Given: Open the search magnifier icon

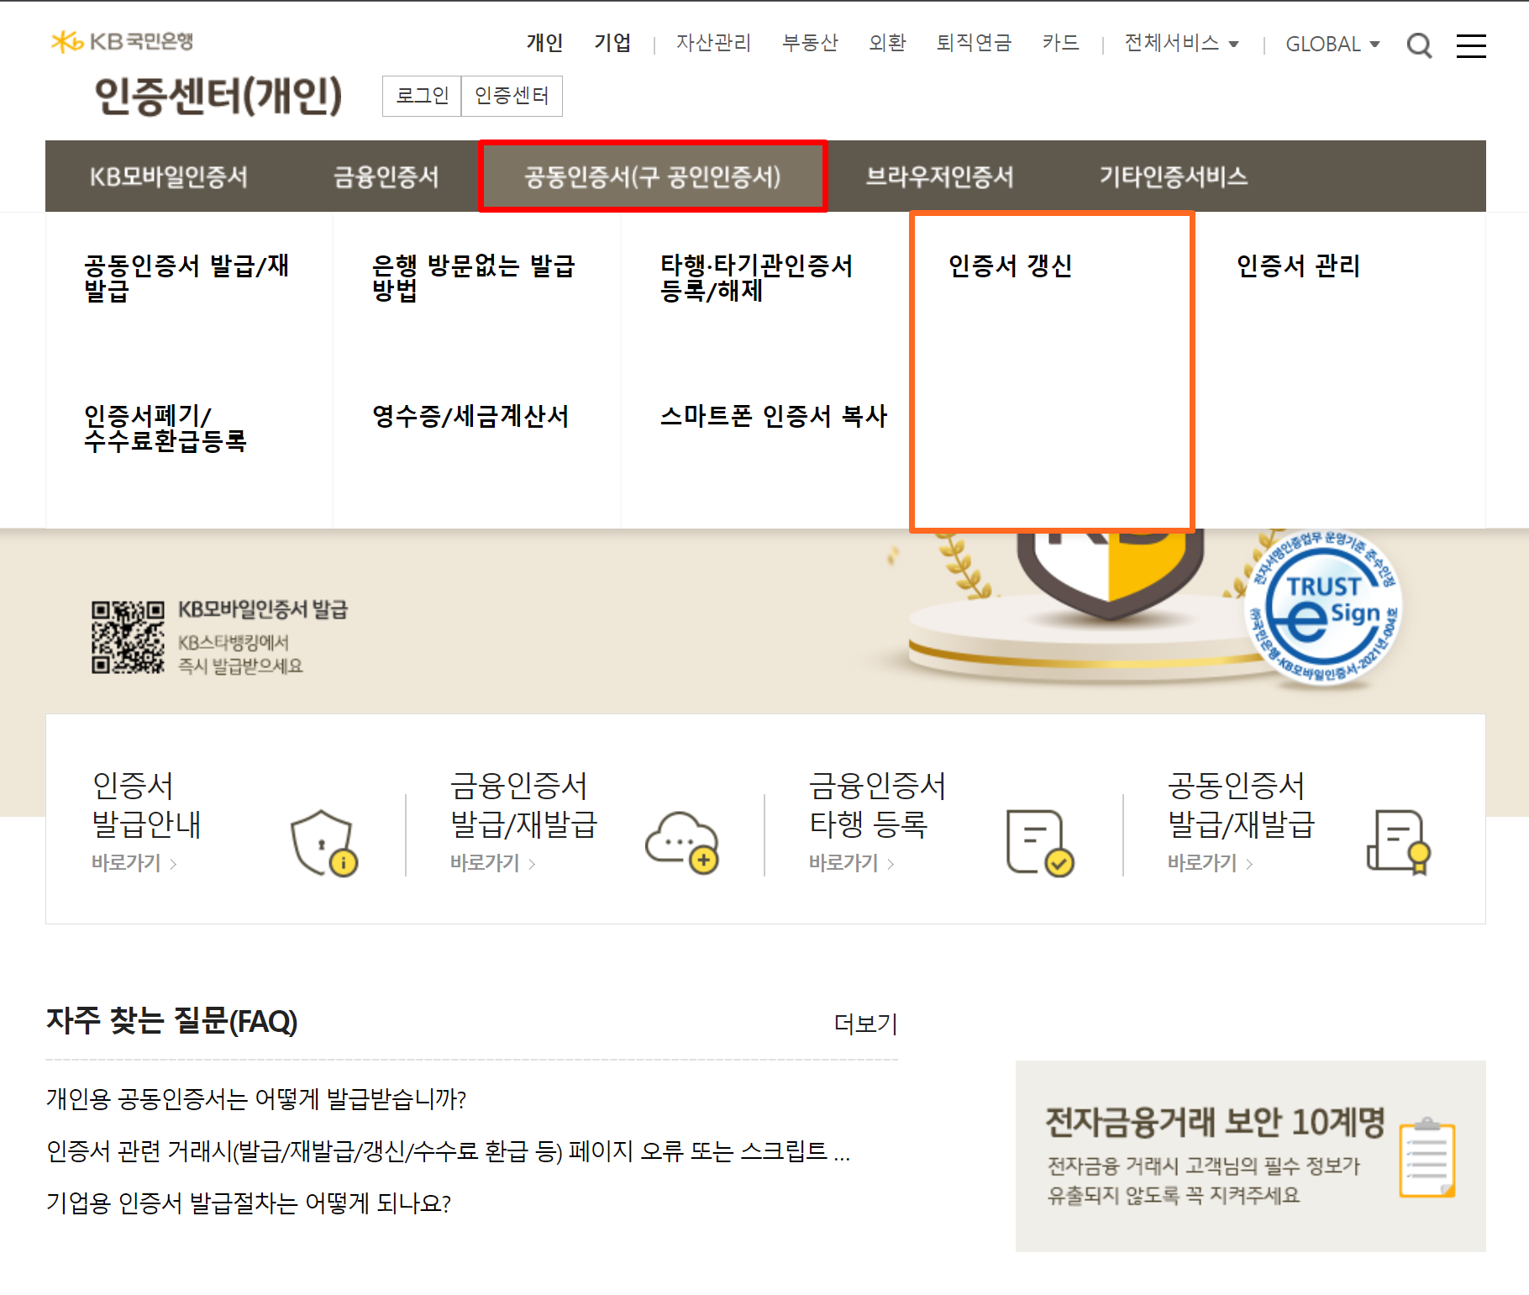Looking at the screenshot, I should point(1419,45).
